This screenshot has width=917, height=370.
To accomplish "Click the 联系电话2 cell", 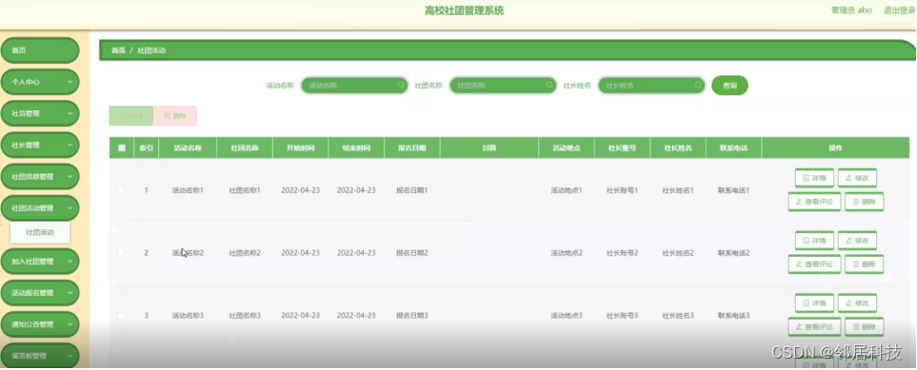I will pos(734,253).
